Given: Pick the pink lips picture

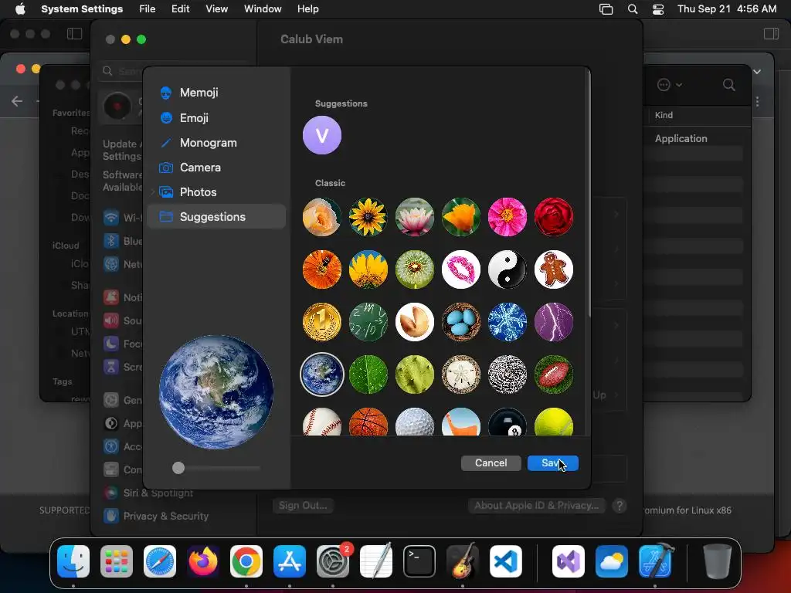Looking at the screenshot, I should (x=461, y=269).
